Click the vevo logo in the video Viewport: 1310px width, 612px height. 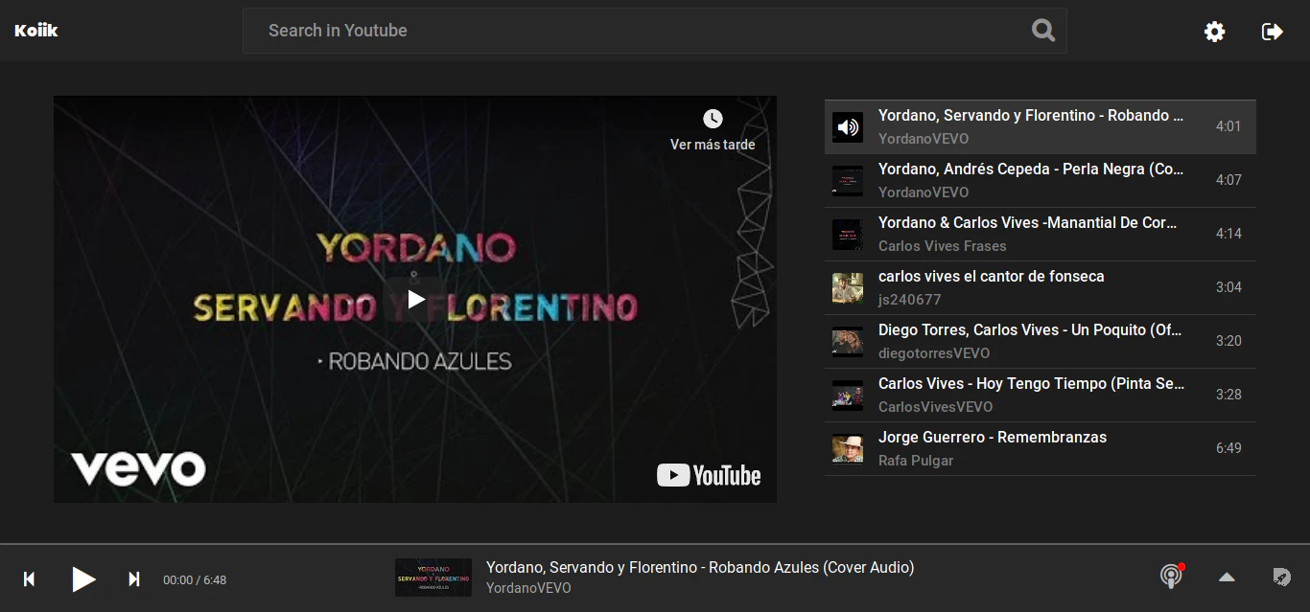pyautogui.click(x=139, y=468)
